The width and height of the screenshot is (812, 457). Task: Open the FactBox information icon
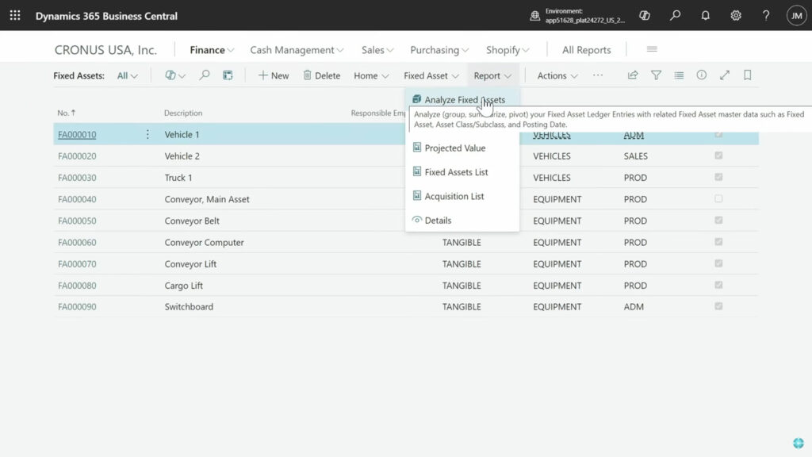pos(702,75)
